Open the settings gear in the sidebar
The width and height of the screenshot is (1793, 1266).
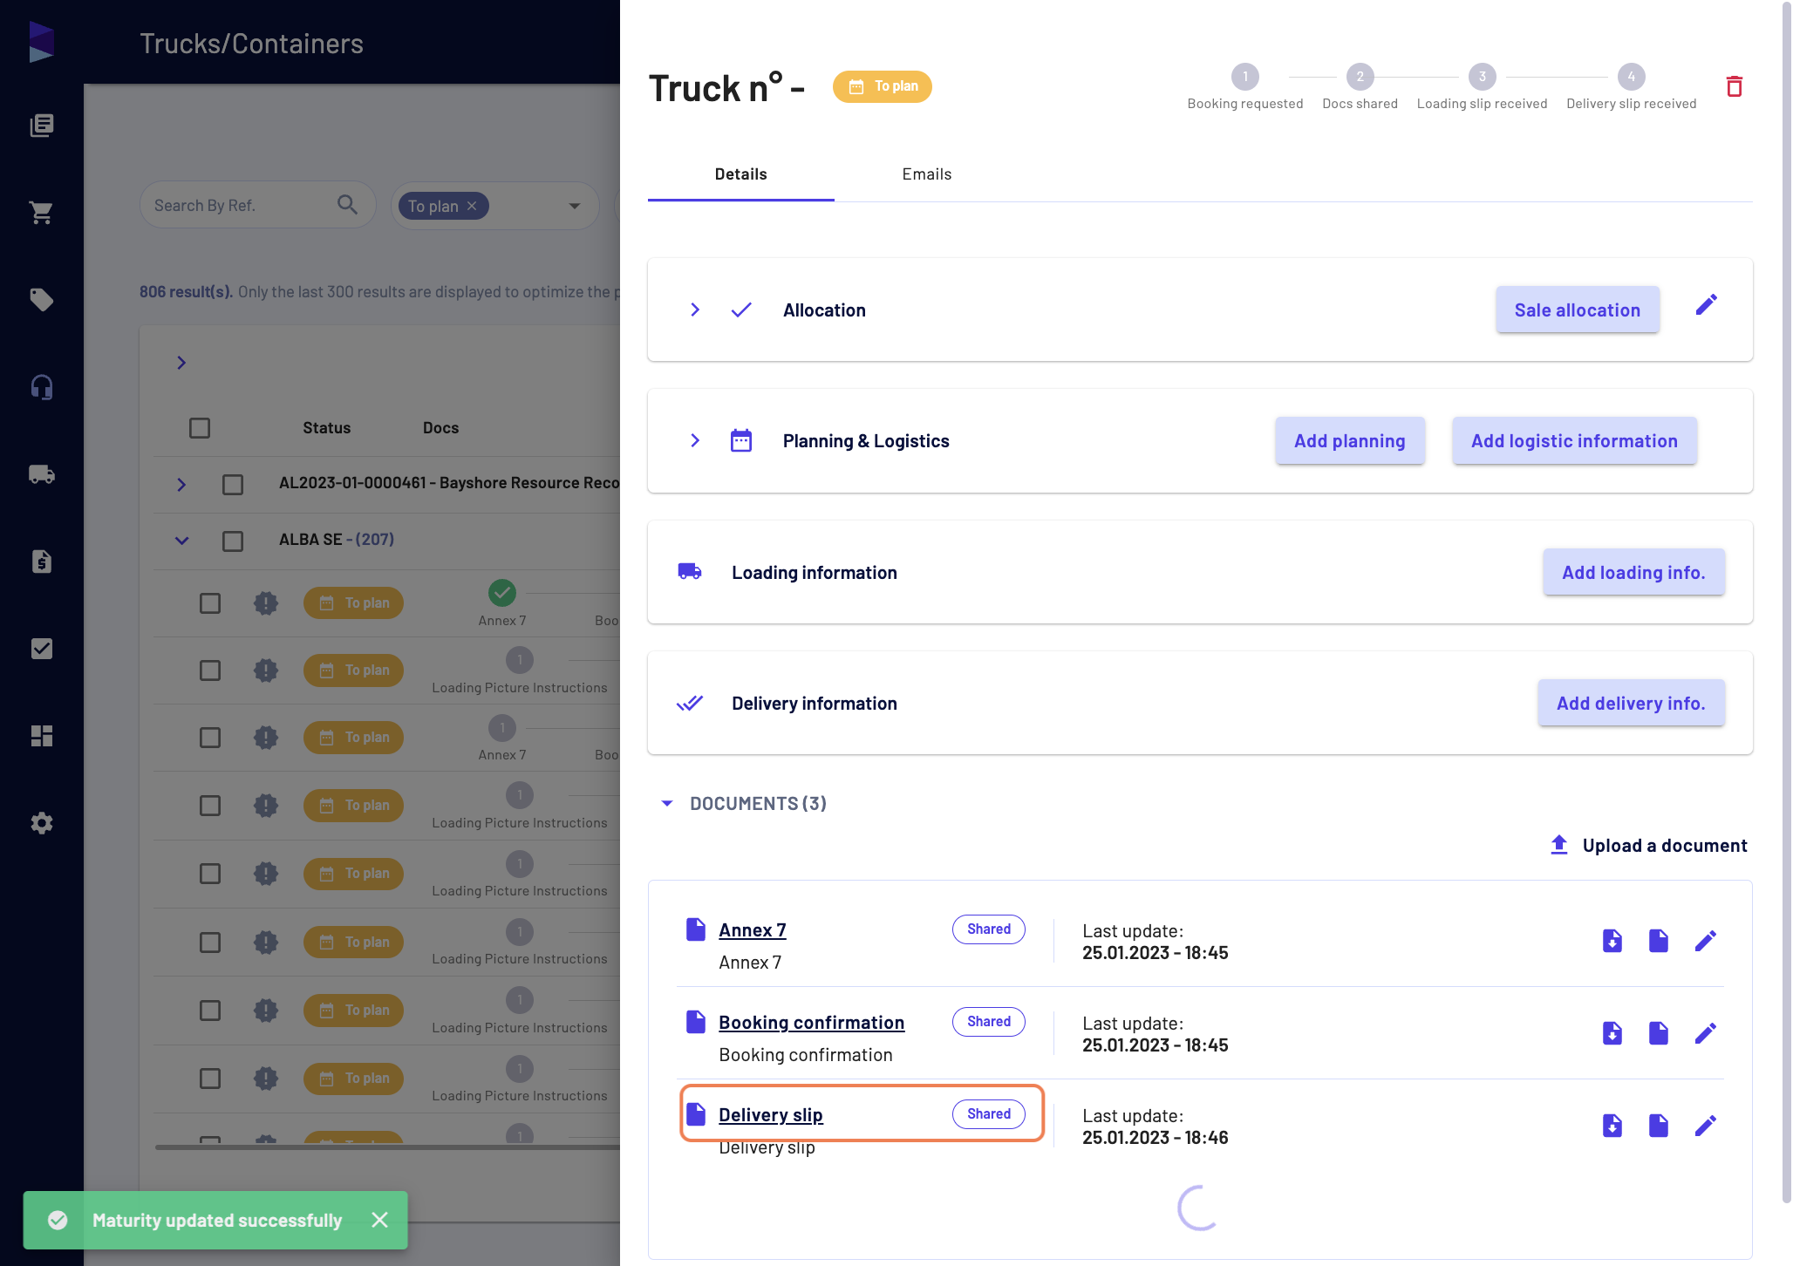41,823
